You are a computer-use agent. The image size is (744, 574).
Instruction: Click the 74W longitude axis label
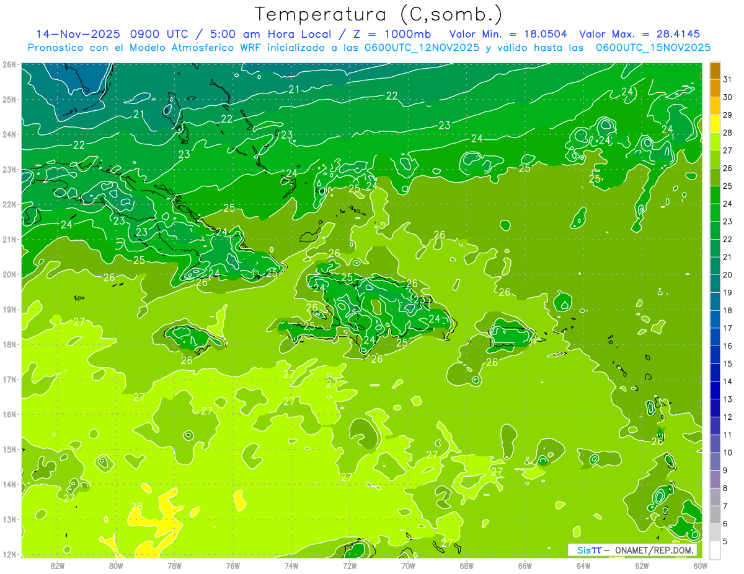click(291, 565)
